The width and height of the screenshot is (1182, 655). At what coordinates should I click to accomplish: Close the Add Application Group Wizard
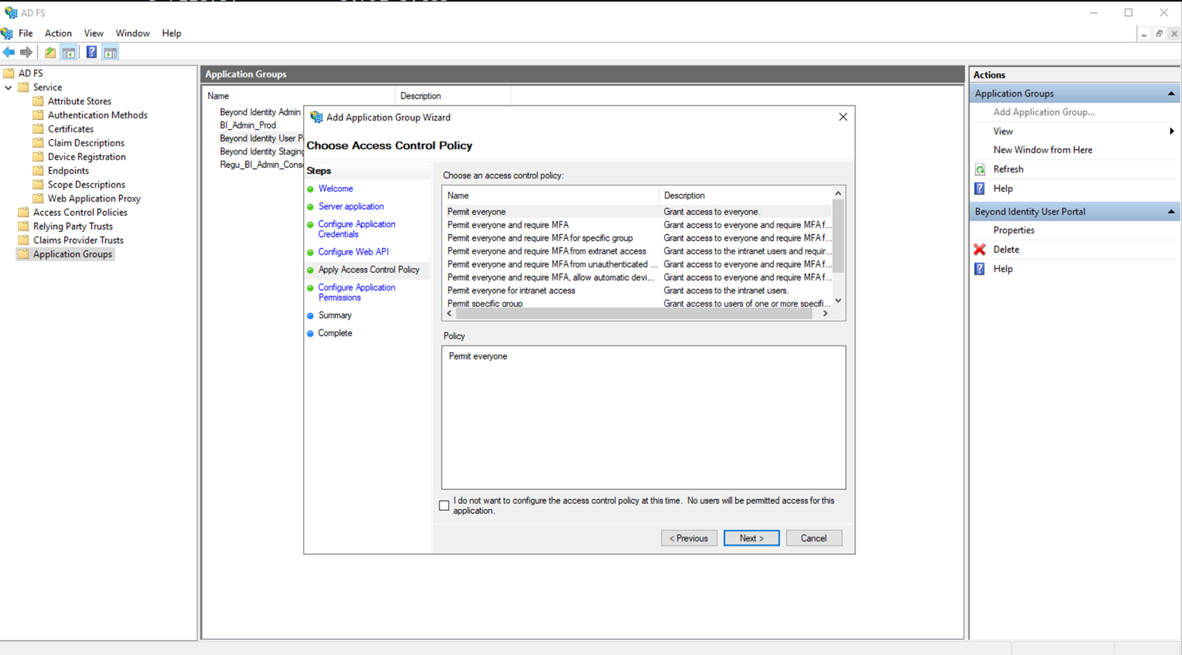click(843, 117)
